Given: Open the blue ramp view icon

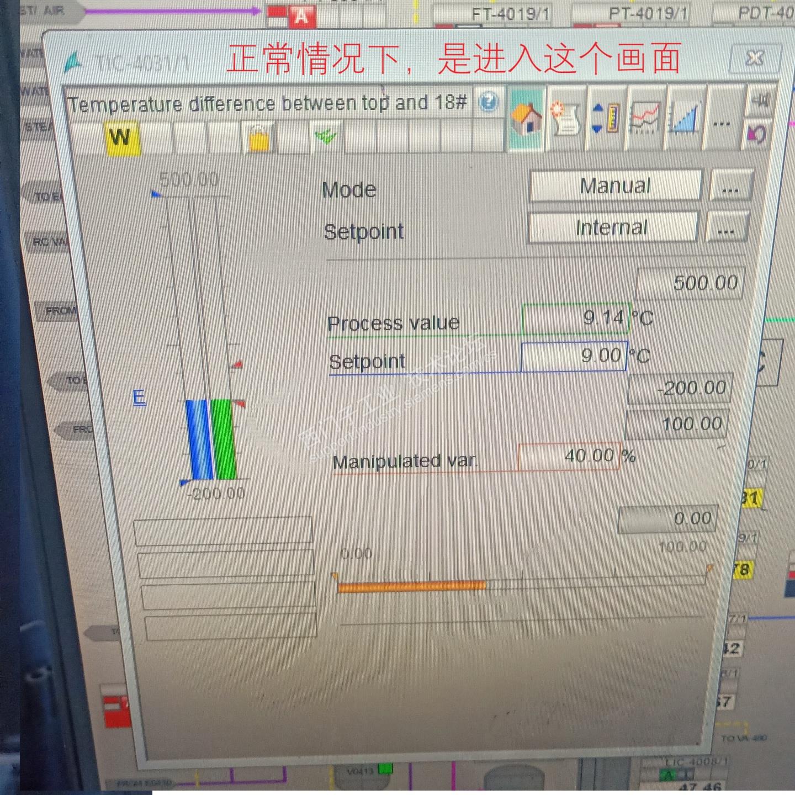Looking at the screenshot, I should click(x=685, y=118).
